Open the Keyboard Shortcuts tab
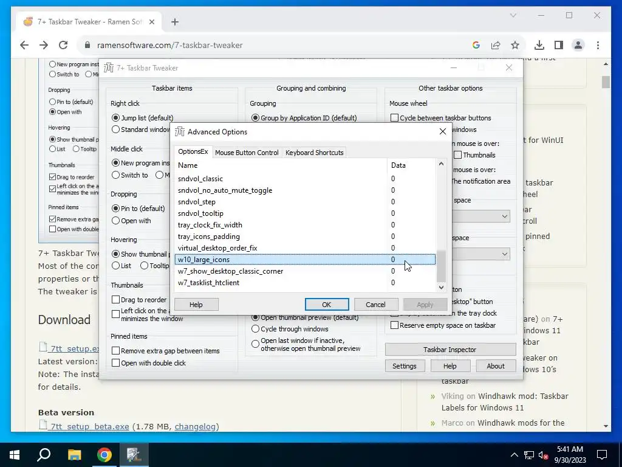Image resolution: width=622 pixels, height=467 pixels. point(314,153)
